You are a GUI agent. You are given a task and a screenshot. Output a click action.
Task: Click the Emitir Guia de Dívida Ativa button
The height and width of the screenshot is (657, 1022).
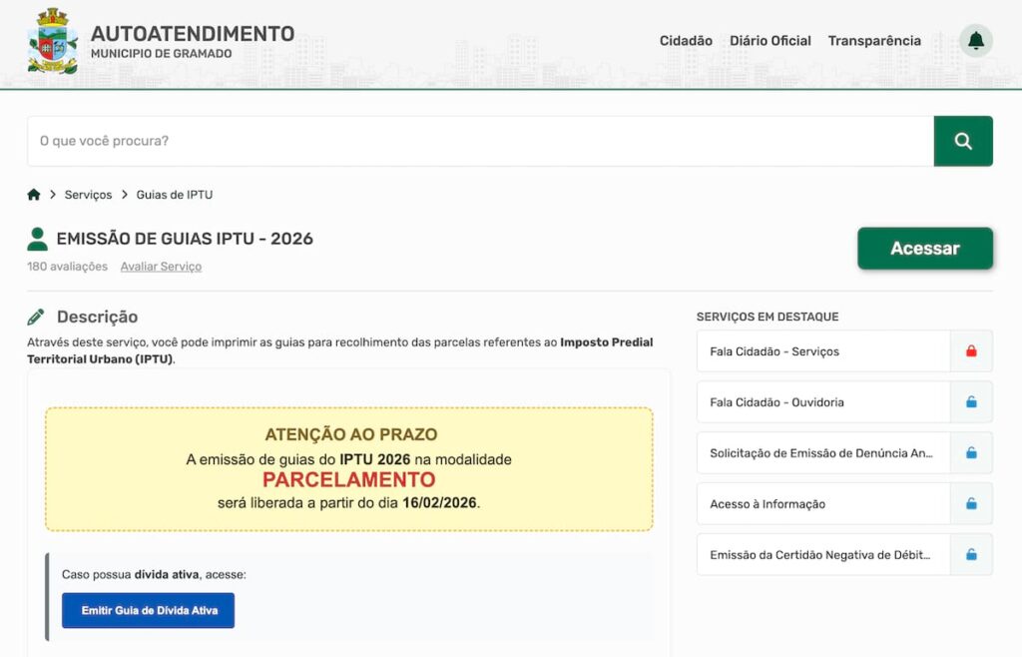[148, 610]
